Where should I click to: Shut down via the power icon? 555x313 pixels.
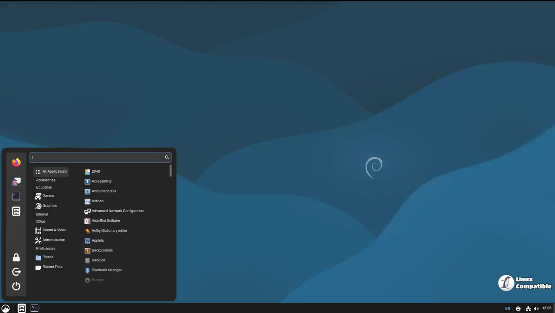point(16,286)
